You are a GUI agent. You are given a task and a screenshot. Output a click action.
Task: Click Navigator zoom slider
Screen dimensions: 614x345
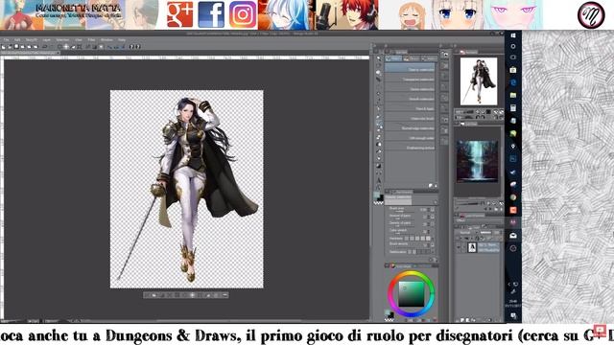coord(465,112)
